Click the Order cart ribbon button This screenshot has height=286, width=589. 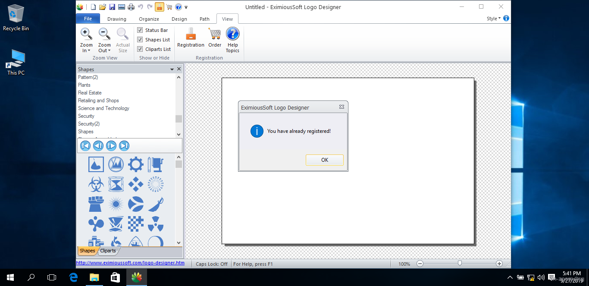pos(215,38)
